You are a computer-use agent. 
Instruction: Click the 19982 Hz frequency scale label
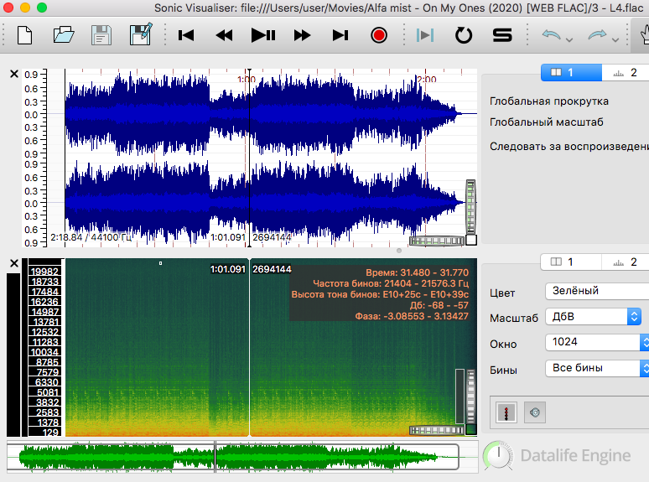point(44,272)
